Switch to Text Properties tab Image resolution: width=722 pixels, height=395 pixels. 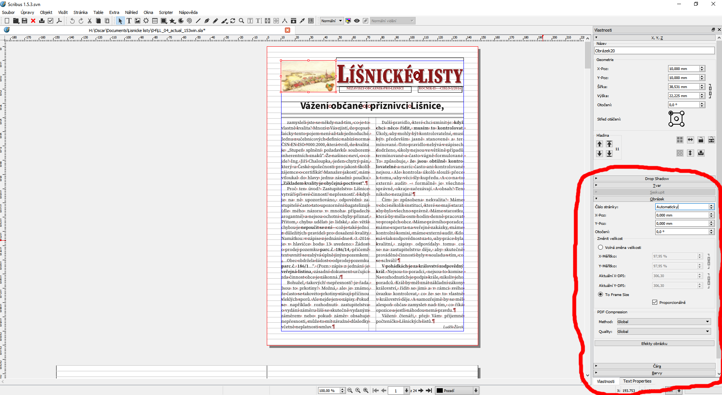pyautogui.click(x=637, y=381)
